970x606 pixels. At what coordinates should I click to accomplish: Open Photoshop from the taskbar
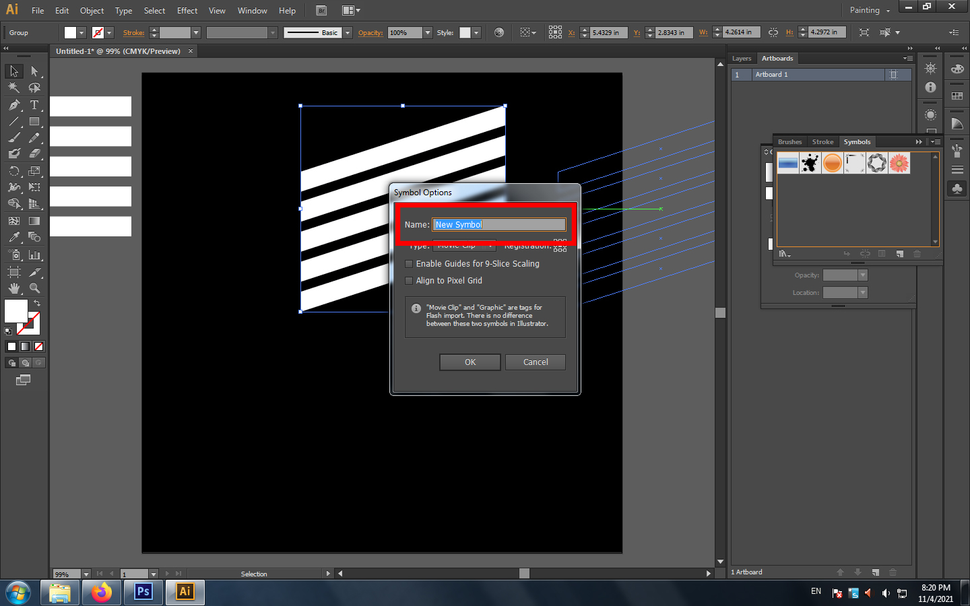[143, 592]
